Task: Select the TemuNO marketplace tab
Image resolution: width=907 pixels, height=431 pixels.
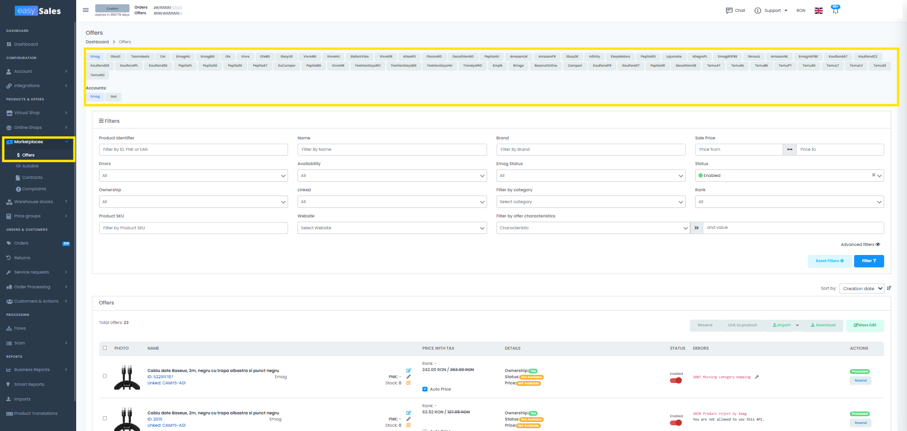Action: [98, 75]
